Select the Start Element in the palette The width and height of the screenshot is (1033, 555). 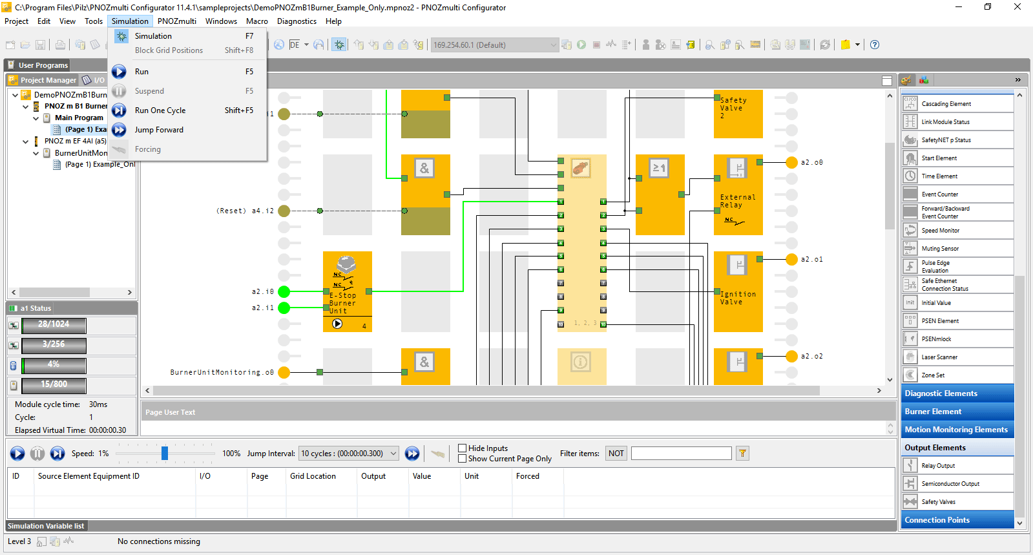[x=958, y=158]
